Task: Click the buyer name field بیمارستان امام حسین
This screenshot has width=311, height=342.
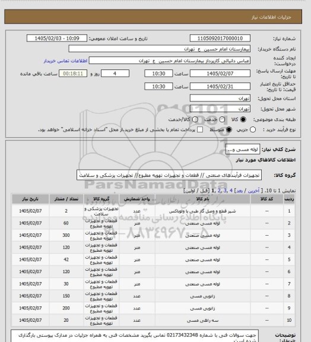Action: tap(159, 49)
